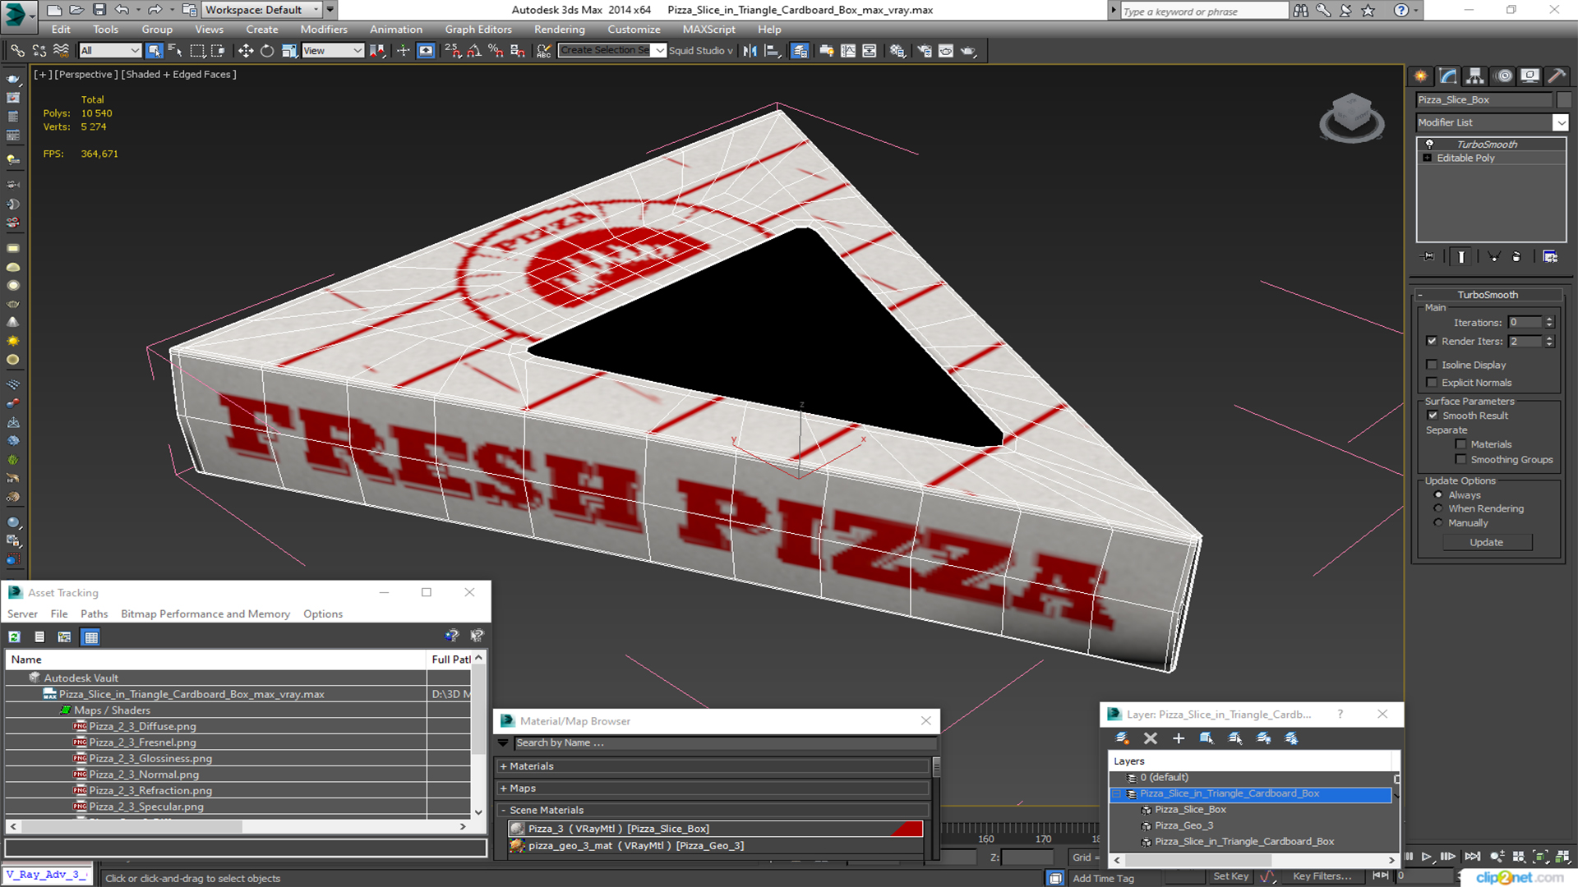Create New Layer in Layer dialog

coord(1122,738)
